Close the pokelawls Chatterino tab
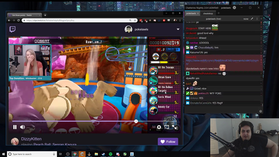The height and width of the screenshot is (157, 279). click(198, 14)
